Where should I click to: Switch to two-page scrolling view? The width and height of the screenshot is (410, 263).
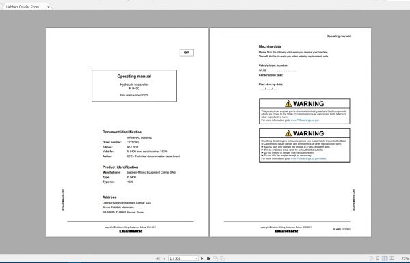pos(392,258)
